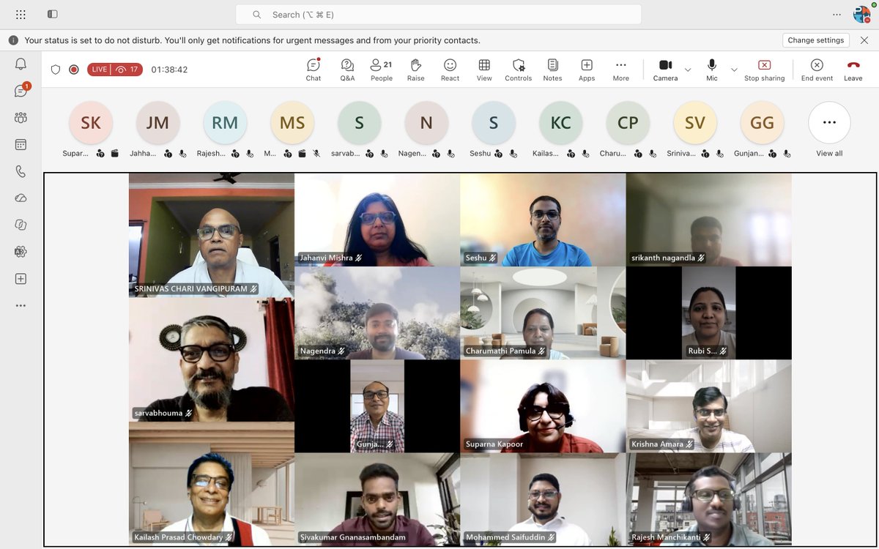Open More actions in meeting toolbar

(621, 70)
